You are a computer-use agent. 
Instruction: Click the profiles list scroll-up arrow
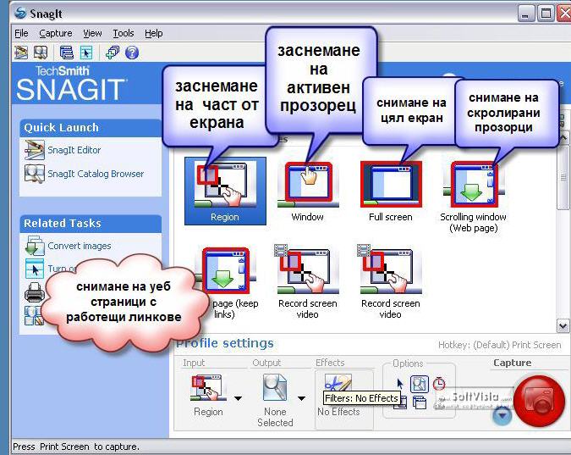(x=563, y=138)
